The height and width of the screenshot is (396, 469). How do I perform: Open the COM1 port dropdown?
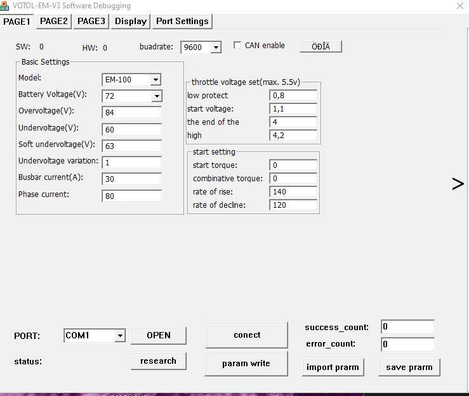click(120, 335)
